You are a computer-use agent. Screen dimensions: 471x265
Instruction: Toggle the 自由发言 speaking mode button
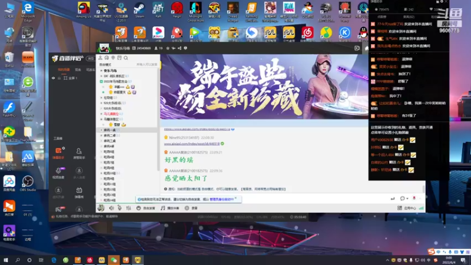pyautogui.click(x=145, y=208)
